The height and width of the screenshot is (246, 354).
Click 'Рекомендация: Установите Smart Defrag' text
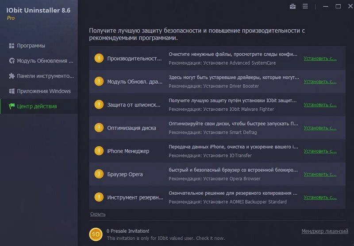(x=213, y=133)
